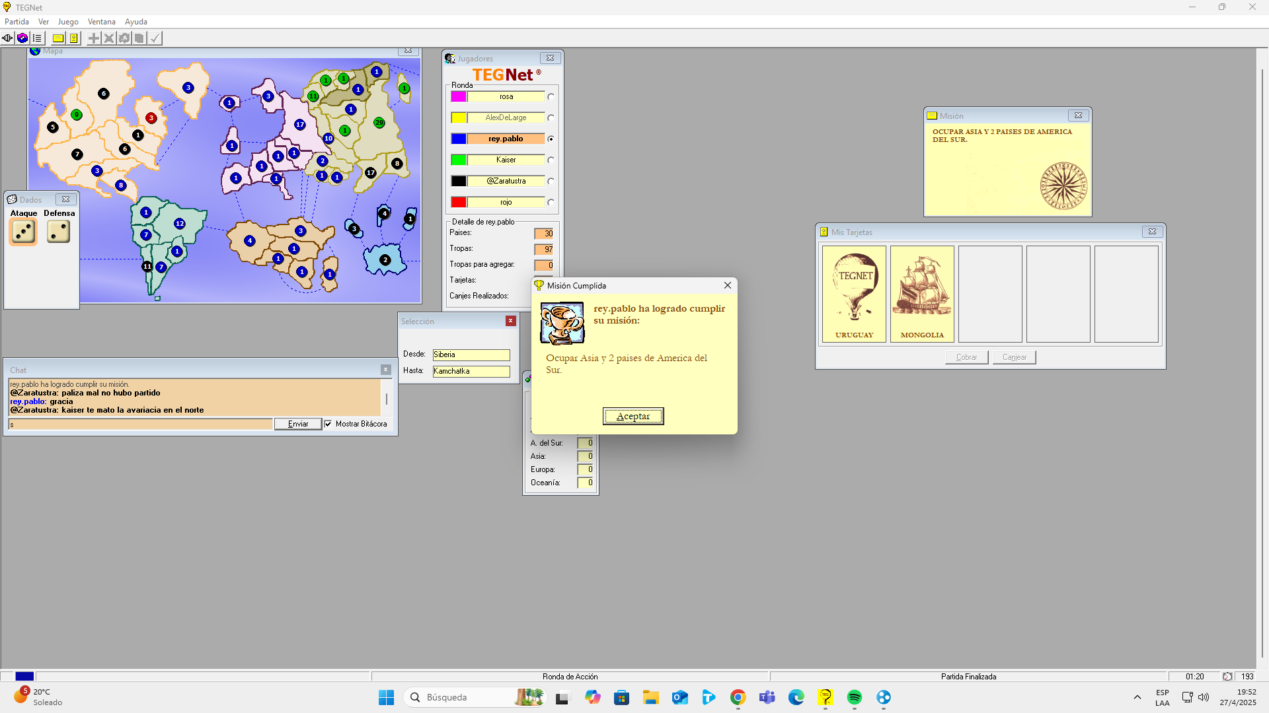Open Google Chrome from the taskbar
The image size is (1269, 713).
(x=738, y=697)
